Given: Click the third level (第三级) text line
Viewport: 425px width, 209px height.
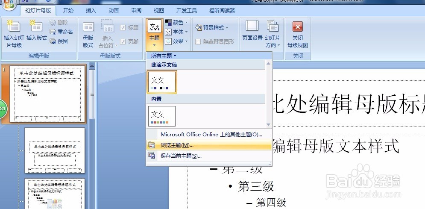Looking at the screenshot, I should [x=256, y=186].
